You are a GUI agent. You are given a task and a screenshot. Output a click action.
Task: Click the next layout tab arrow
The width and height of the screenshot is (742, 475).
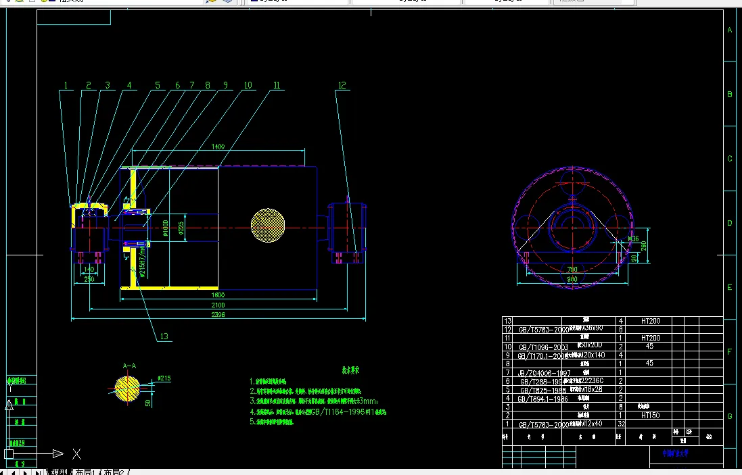click(26, 472)
